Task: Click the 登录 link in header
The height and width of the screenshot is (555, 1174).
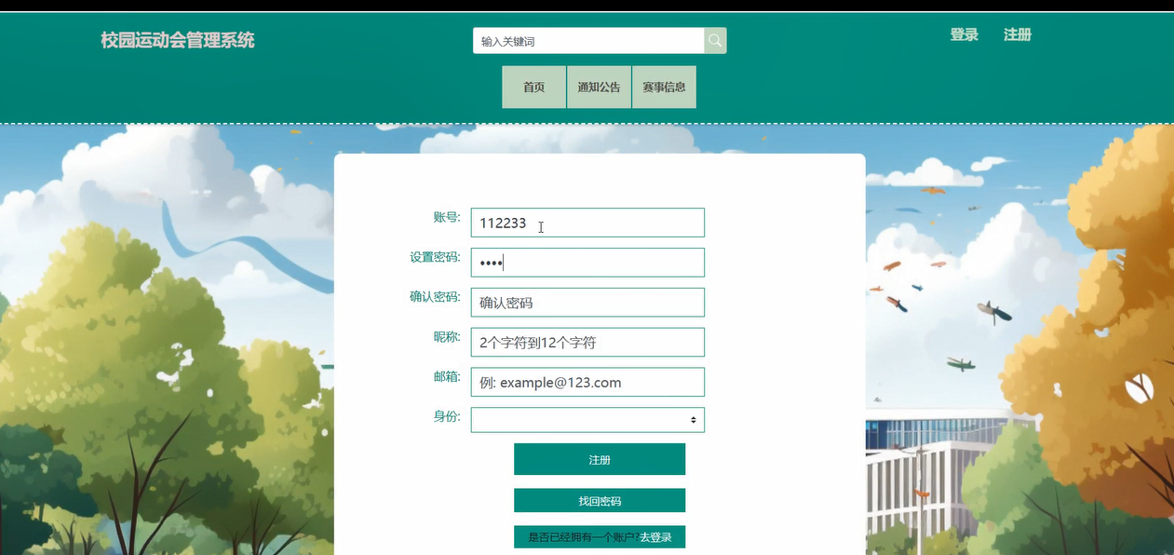Action: click(x=964, y=35)
